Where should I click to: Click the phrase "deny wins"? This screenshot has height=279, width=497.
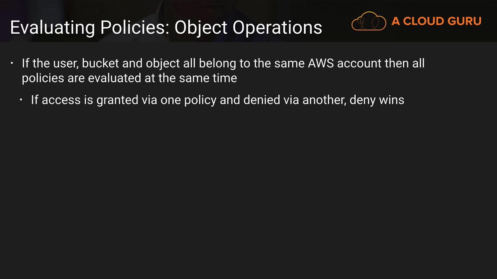(x=377, y=100)
